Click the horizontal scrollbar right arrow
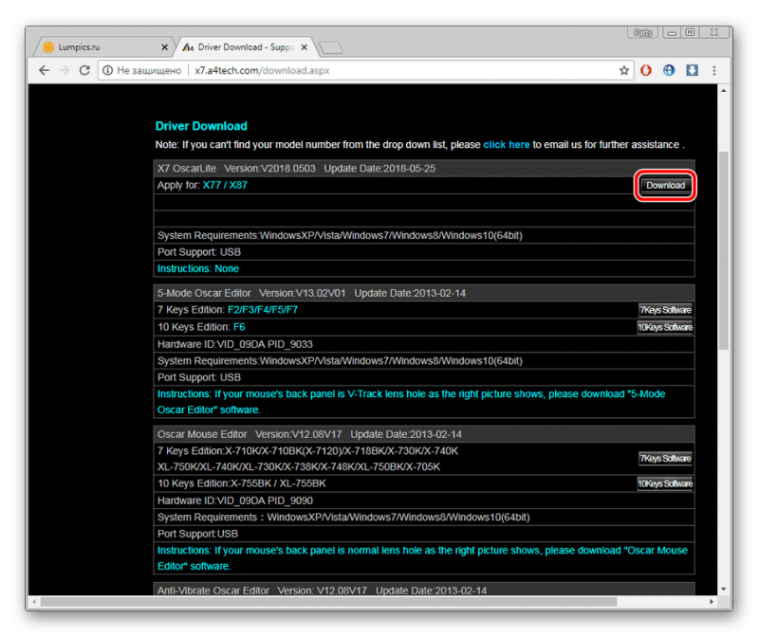This screenshot has width=759, height=637. (712, 602)
